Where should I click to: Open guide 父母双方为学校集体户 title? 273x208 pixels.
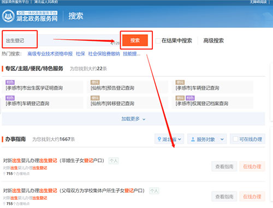74,191
